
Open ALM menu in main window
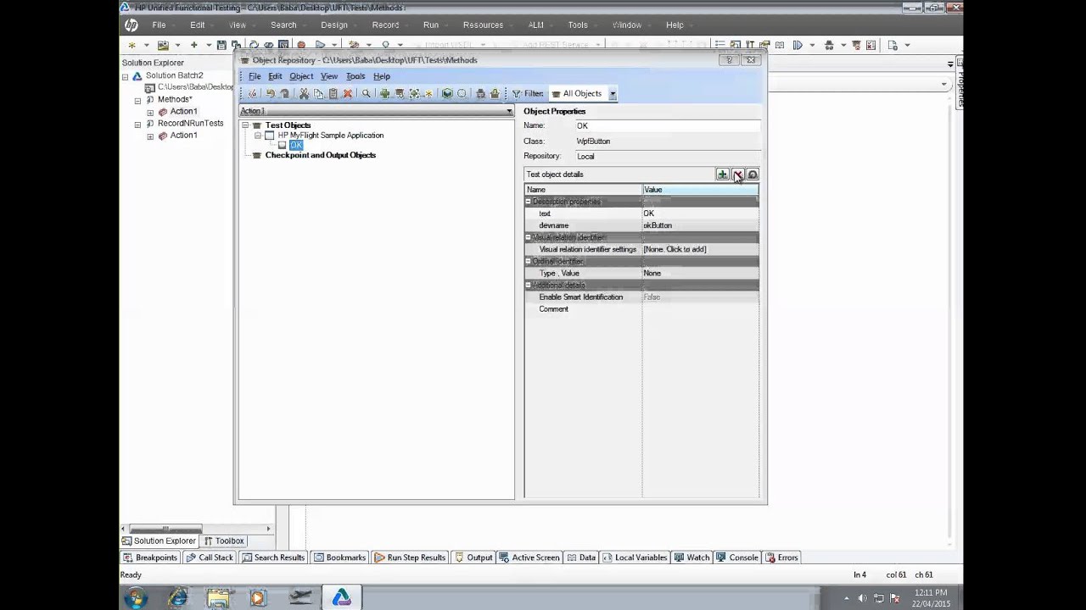pos(536,25)
